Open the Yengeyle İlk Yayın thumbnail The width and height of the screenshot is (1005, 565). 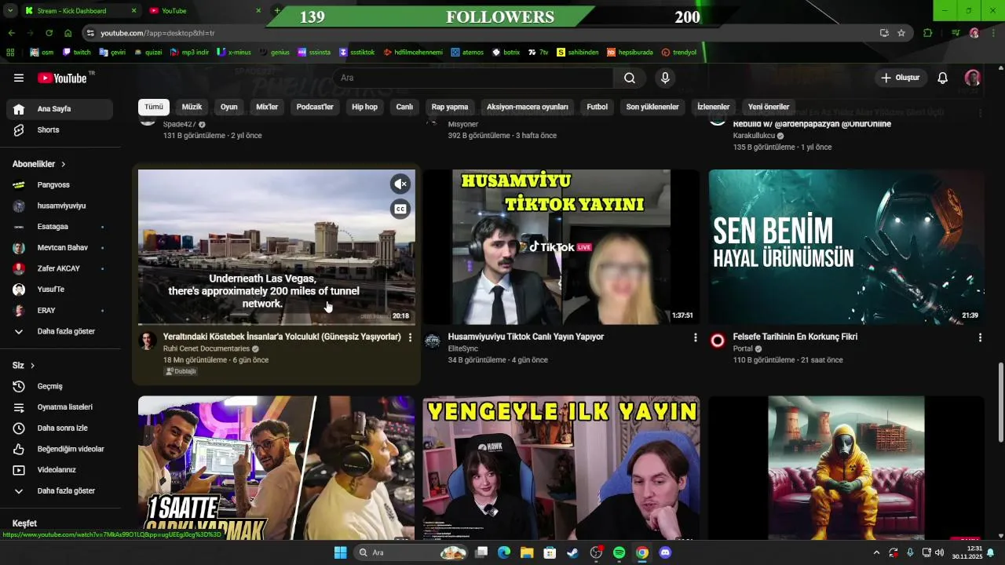tap(561, 468)
